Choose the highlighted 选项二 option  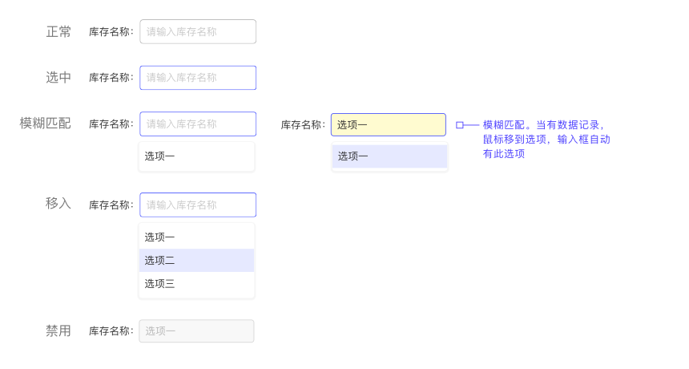(x=196, y=261)
